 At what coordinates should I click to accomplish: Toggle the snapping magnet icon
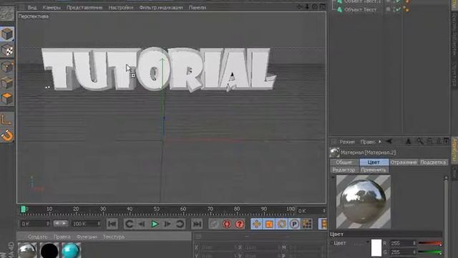[x=7, y=135]
